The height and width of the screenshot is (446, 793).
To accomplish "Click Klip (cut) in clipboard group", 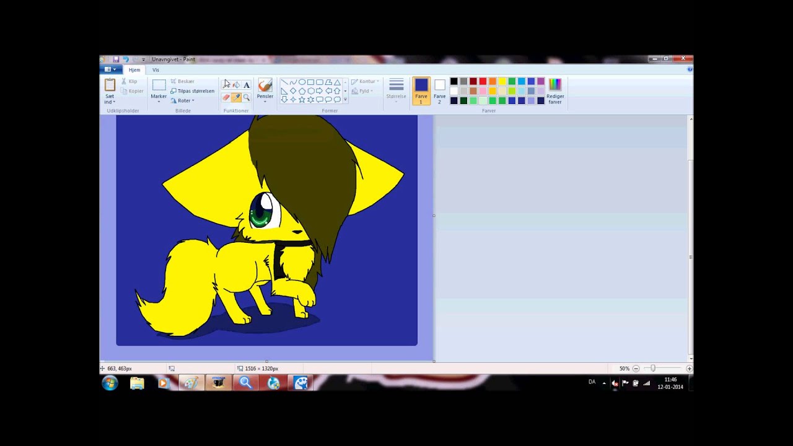I will tap(129, 81).
